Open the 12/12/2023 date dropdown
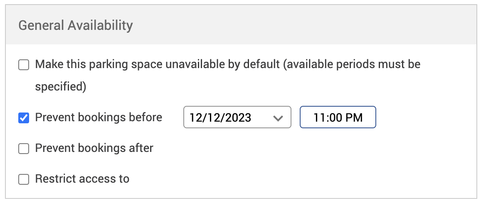This screenshot has width=481, height=203. (x=237, y=118)
